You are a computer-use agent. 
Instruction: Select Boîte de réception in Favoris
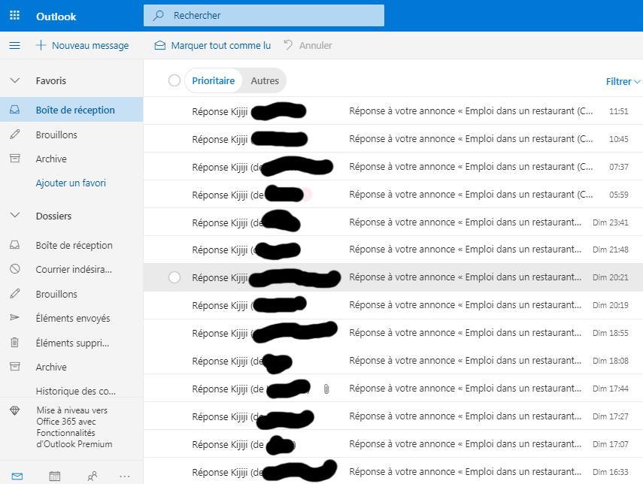coord(71,110)
